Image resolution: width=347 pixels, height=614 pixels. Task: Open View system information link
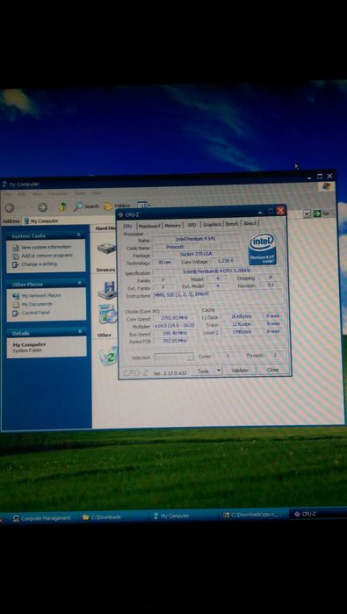47,247
